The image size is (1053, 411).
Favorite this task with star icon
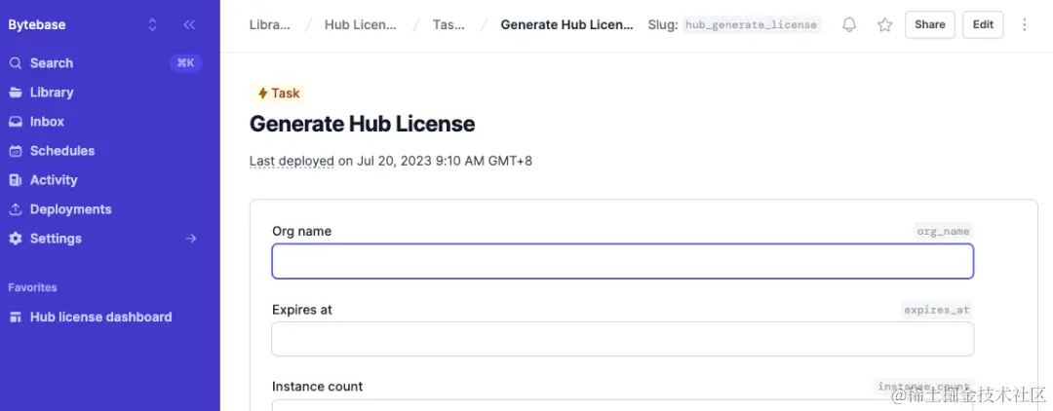pyautogui.click(x=885, y=24)
